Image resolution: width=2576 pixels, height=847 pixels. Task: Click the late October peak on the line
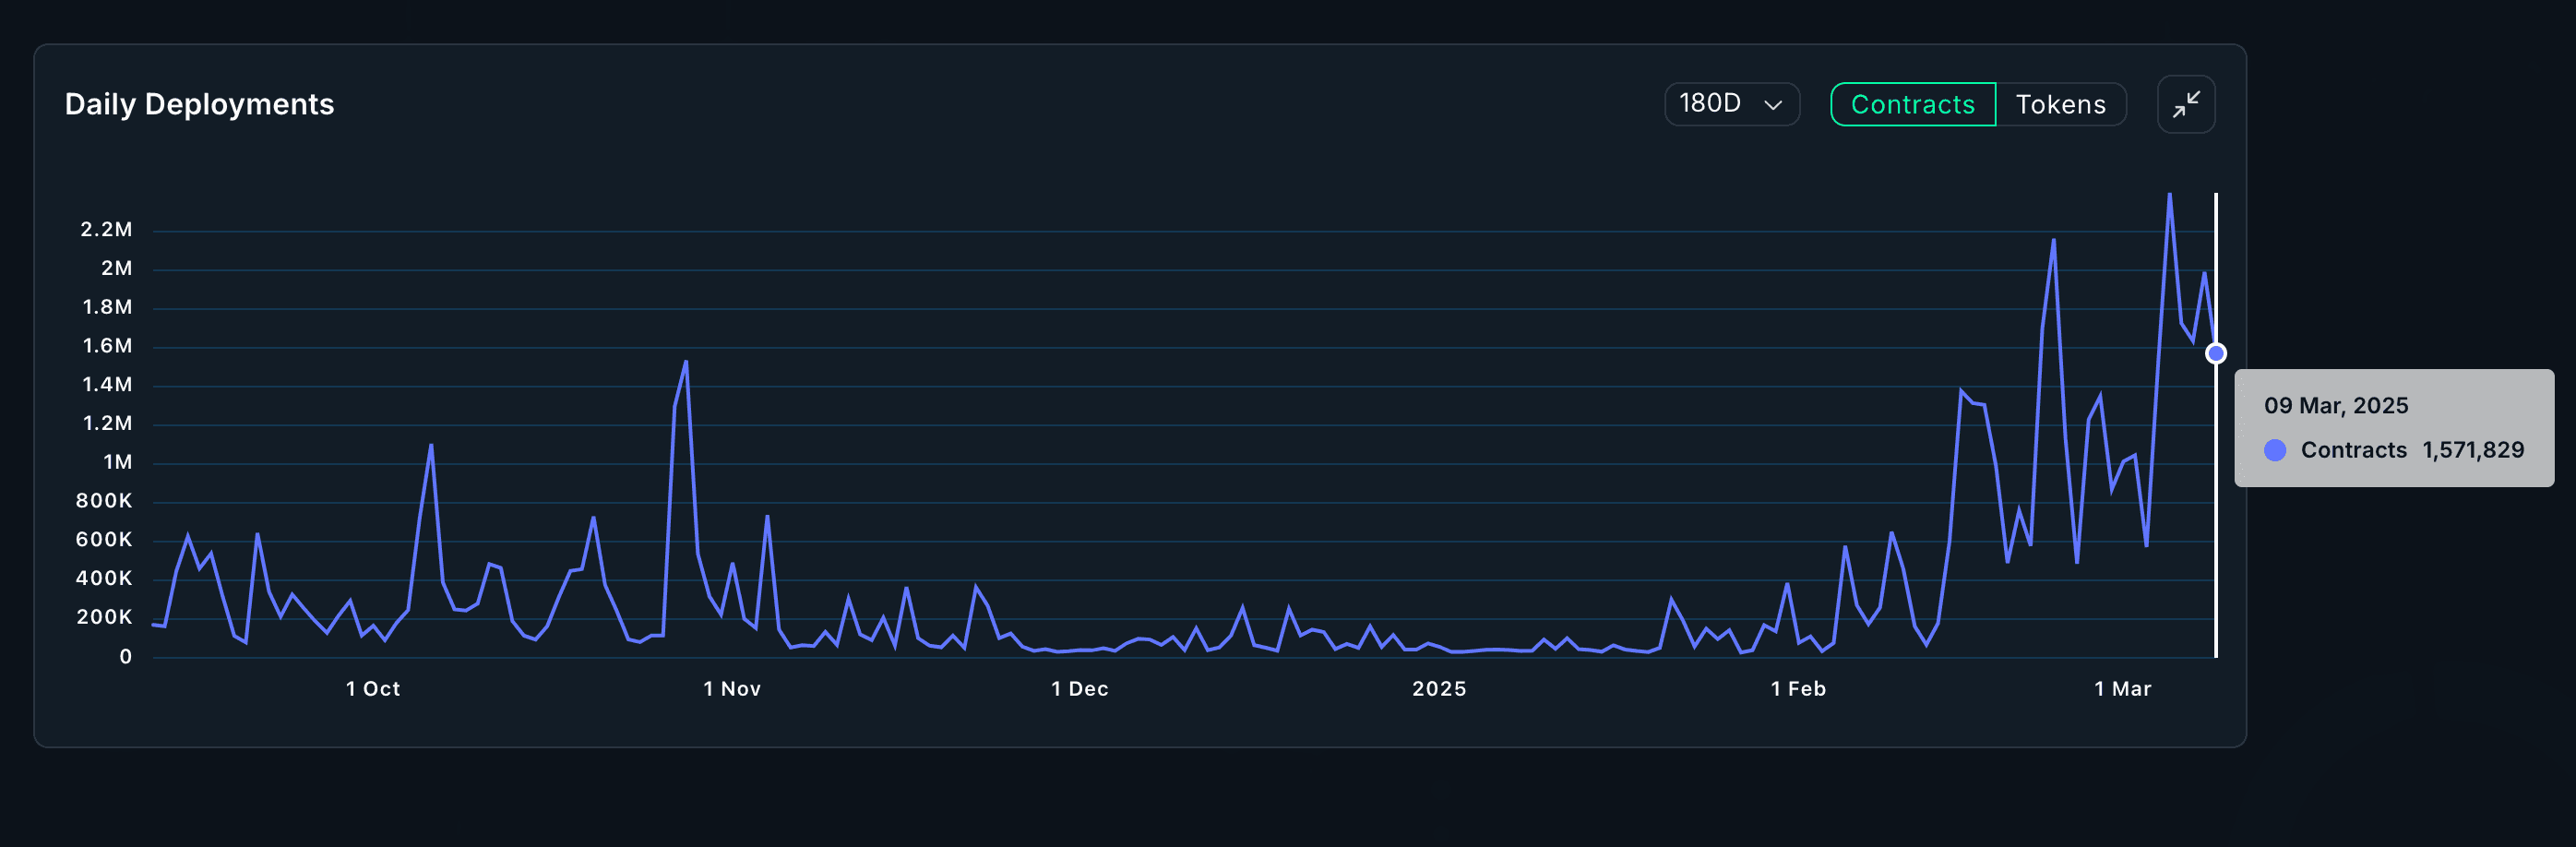(x=686, y=362)
